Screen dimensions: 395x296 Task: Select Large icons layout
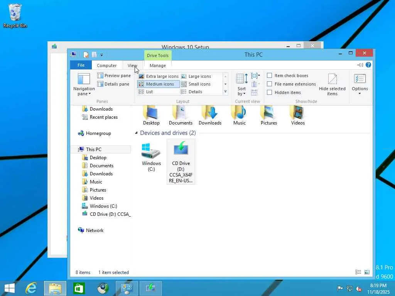[x=196, y=76]
